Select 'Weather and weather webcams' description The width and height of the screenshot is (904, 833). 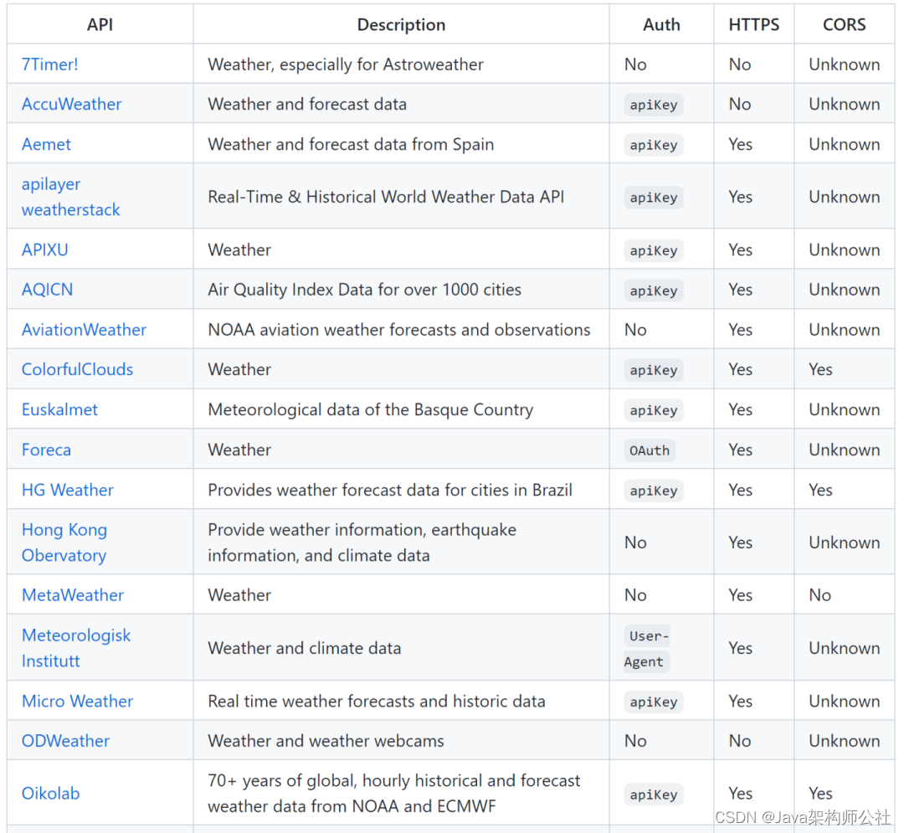(x=326, y=741)
